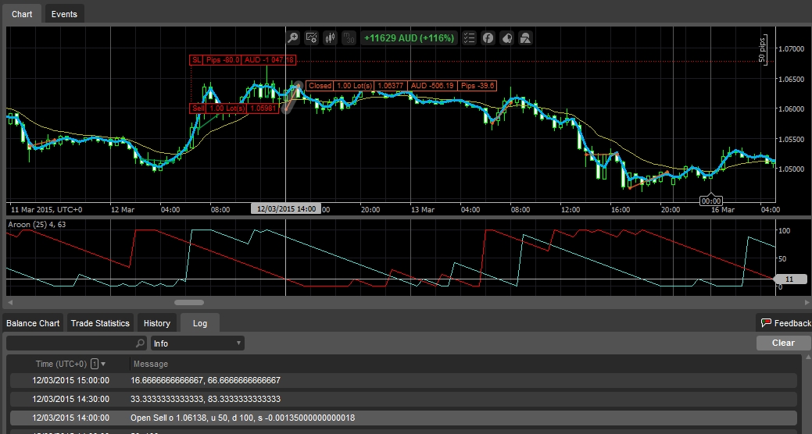
Task: Open indicators menu with f icon
Action: (x=488, y=37)
